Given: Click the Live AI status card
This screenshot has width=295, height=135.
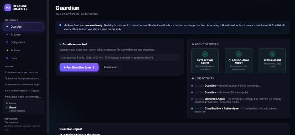Looking at the screenshot, I should coord(23,107).
